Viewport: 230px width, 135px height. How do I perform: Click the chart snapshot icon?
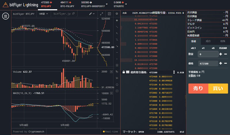click(109, 14)
